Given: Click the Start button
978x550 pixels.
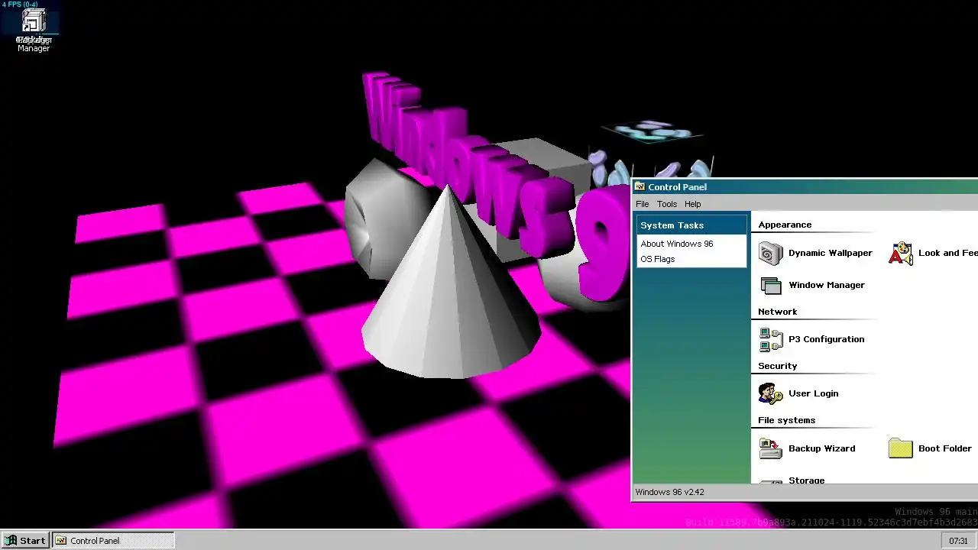Looking at the screenshot, I should click(x=25, y=540).
